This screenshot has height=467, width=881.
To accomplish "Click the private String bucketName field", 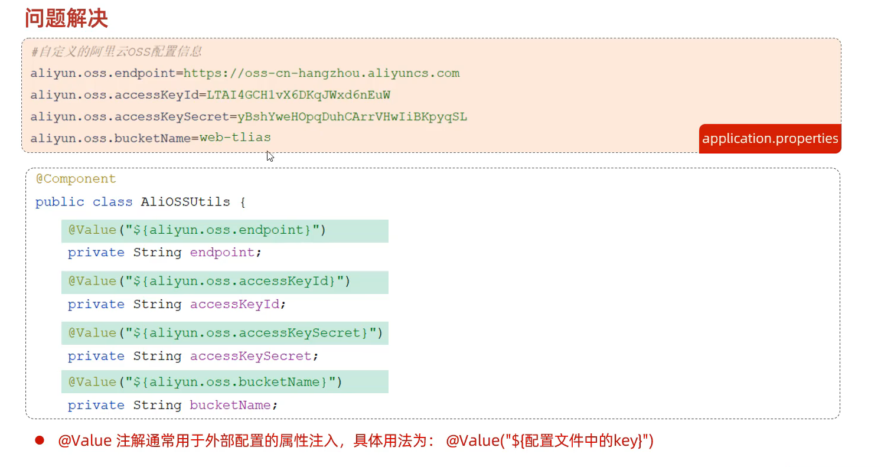I will (x=172, y=406).
